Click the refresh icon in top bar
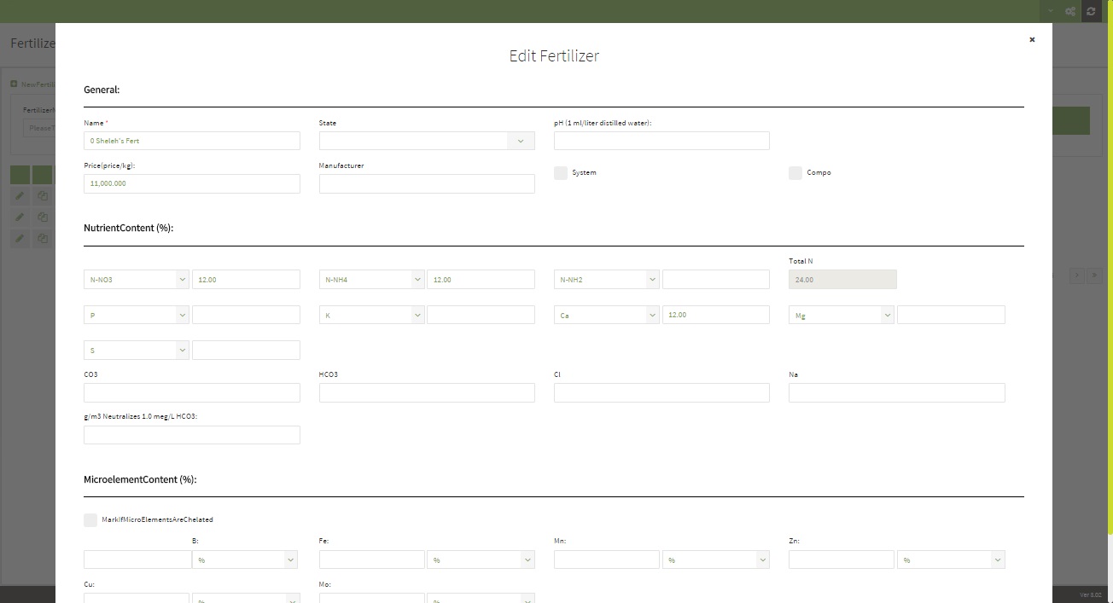 [x=1091, y=11]
